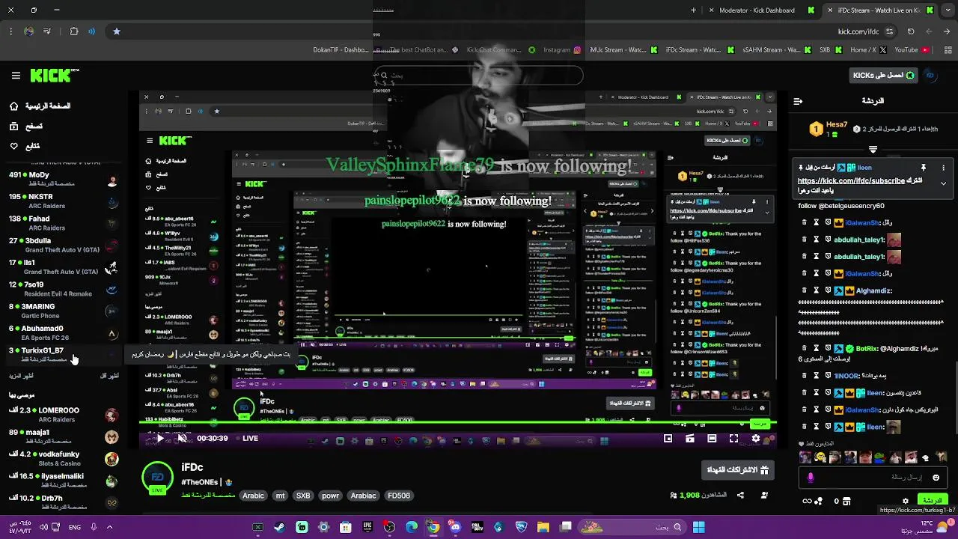Open a new browser tab with the plus
This screenshot has height=539, width=958.
(693, 10)
